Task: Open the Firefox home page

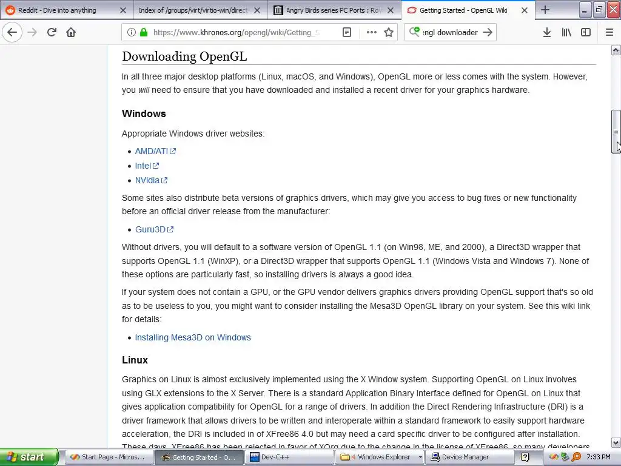Action: click(x=71, y=32)
